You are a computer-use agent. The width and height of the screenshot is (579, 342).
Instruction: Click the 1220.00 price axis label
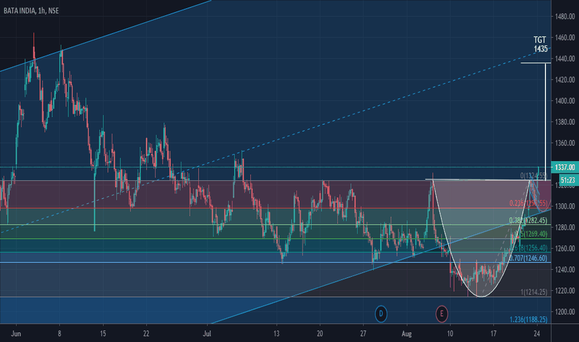click(x=565, y=290)
